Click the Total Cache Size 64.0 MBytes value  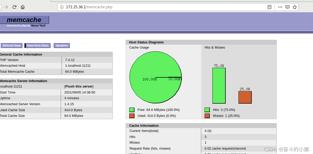click(74, 116)
